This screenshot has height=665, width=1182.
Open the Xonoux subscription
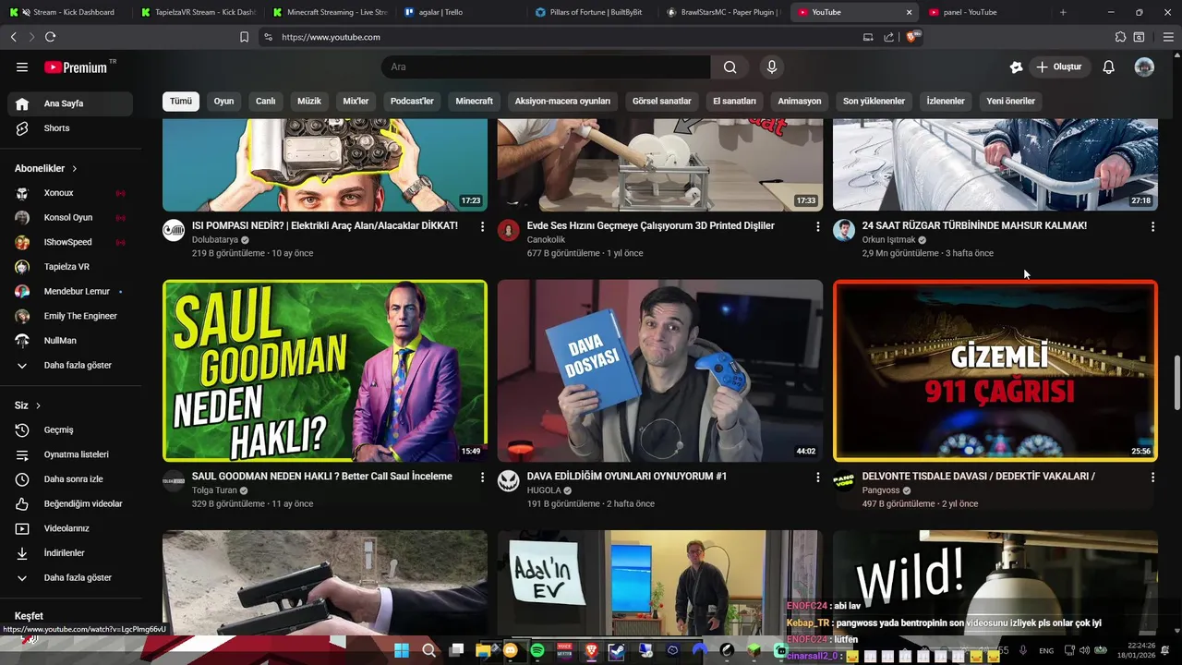pos(70,193)
